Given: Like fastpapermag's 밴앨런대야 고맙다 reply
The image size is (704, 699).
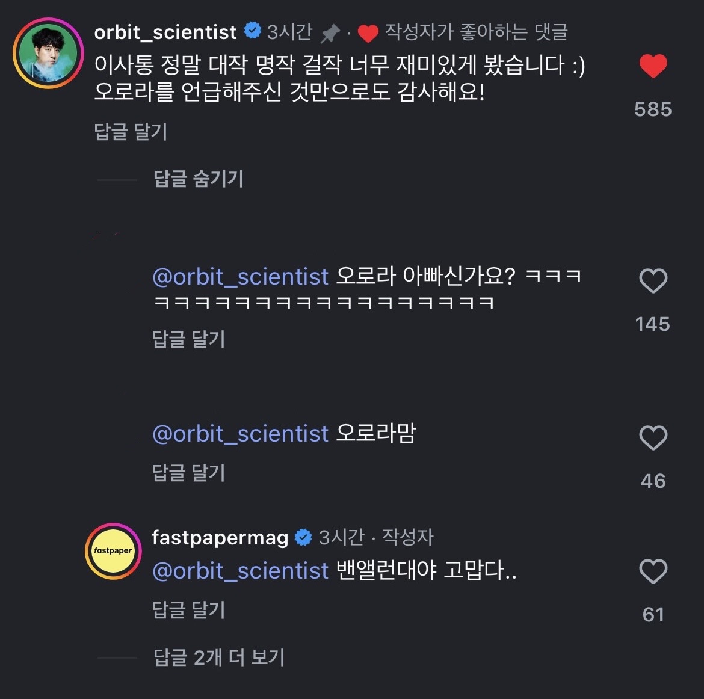Looking at the screenshot, I should pyautogui.click(x=653, y=571).
